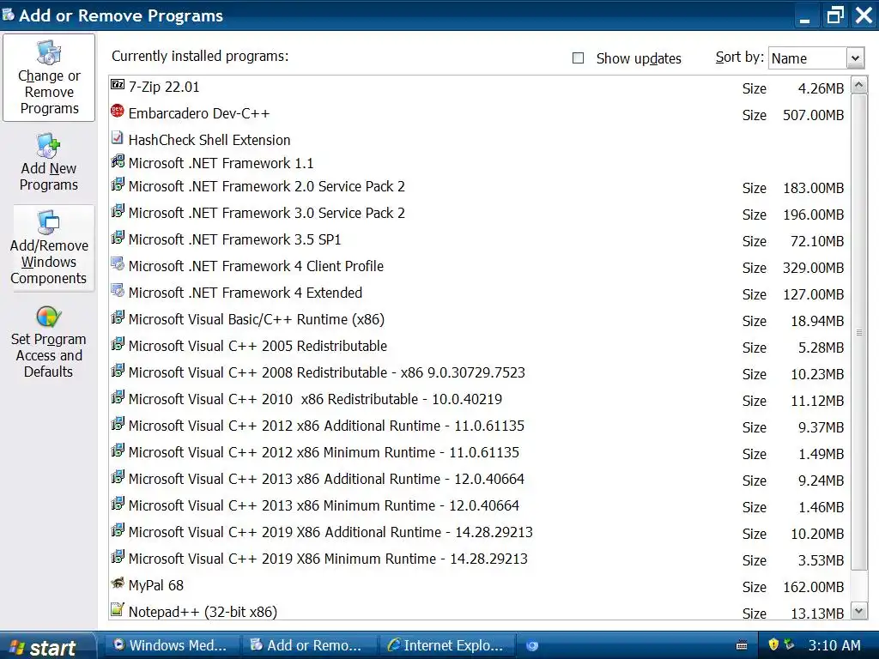This screenshot has height=659, width=879.
Task: Click the .NET Framework 1.1 icon
Action: [118, 161]
